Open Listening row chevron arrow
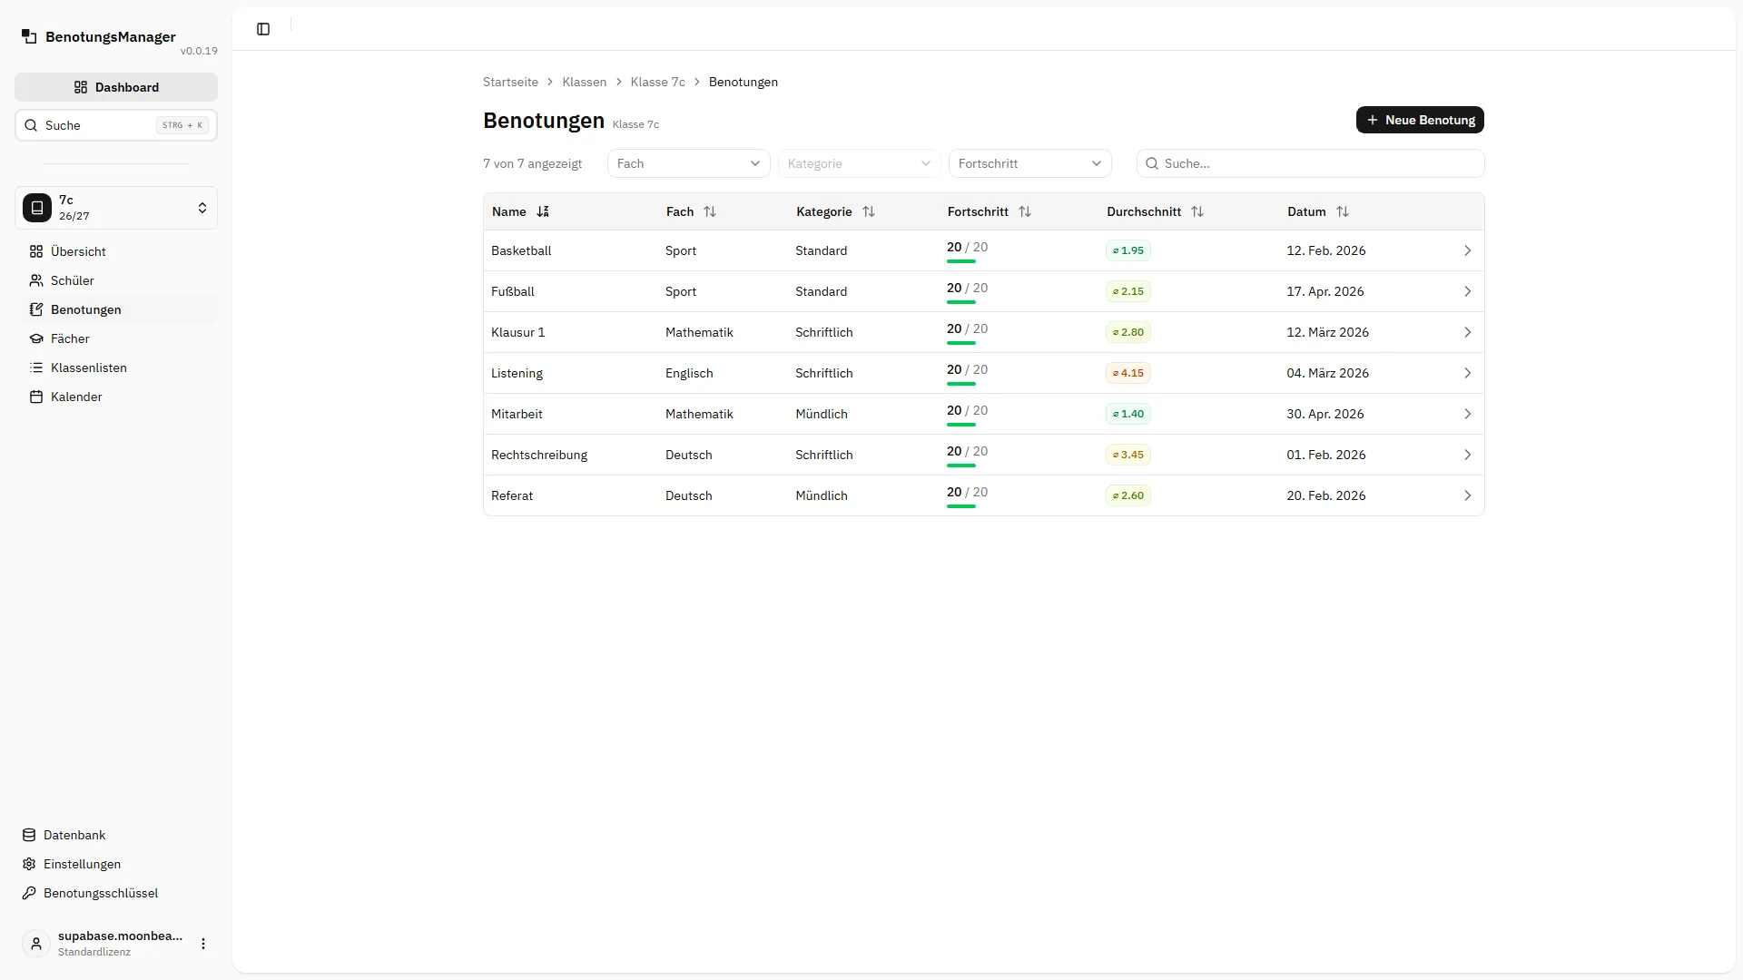The width and height of the screenshot is (1743, 980). [1467, 373]
